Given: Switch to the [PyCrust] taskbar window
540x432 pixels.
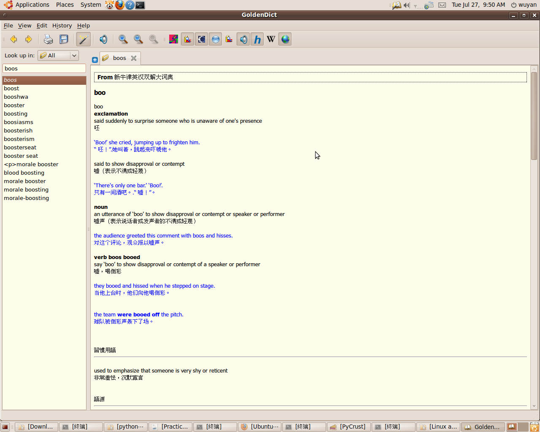Looking at the screenshot, I should (348, 427).
